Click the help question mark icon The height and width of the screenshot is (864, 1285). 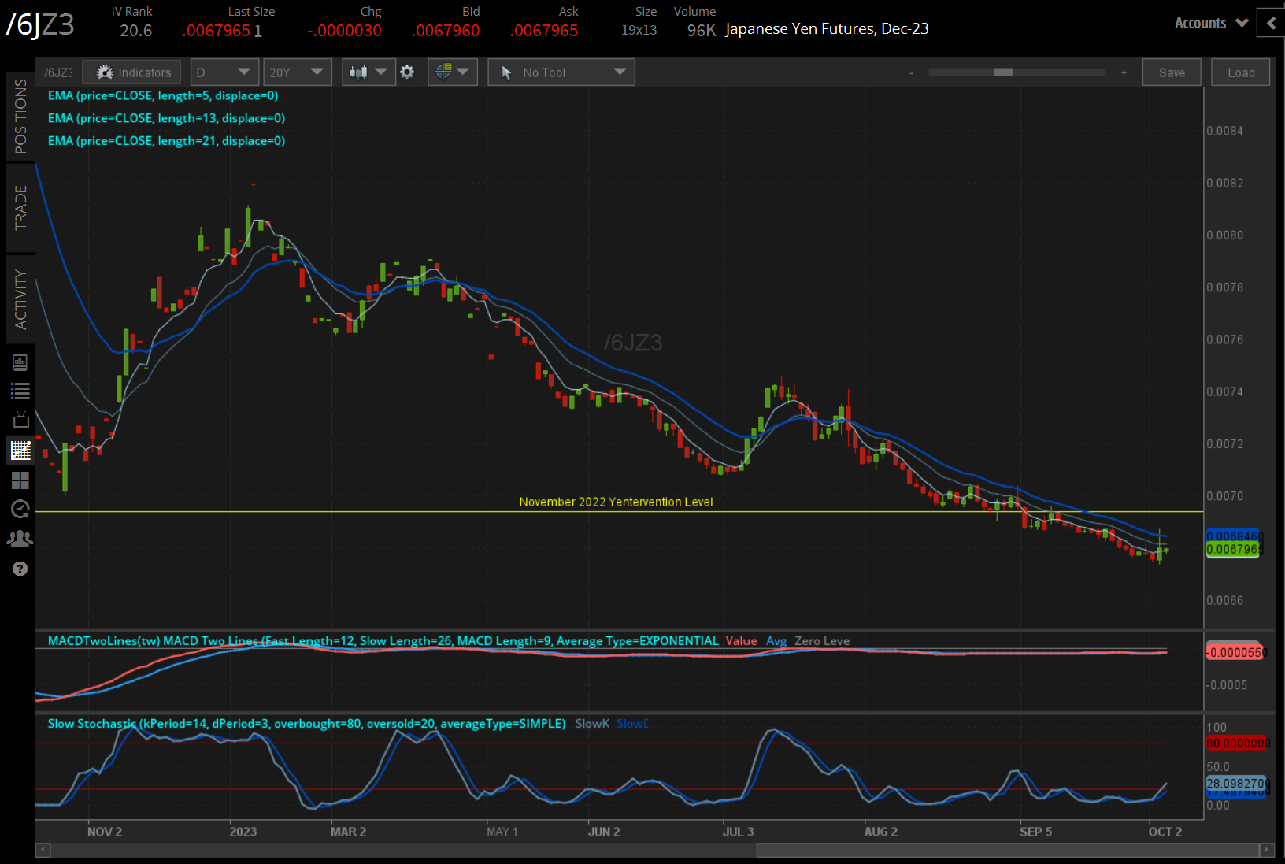click(20, 569)
